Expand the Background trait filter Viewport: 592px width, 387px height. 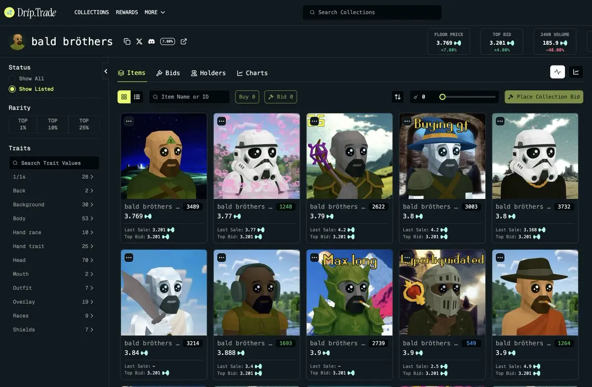tap(54, 204)
